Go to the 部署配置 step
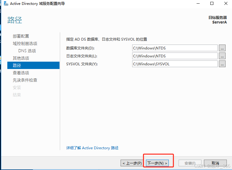The width and height of the screenshot is (232, 170). (21, 36)
